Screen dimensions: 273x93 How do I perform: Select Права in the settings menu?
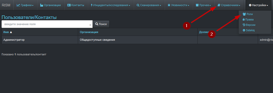248,19
